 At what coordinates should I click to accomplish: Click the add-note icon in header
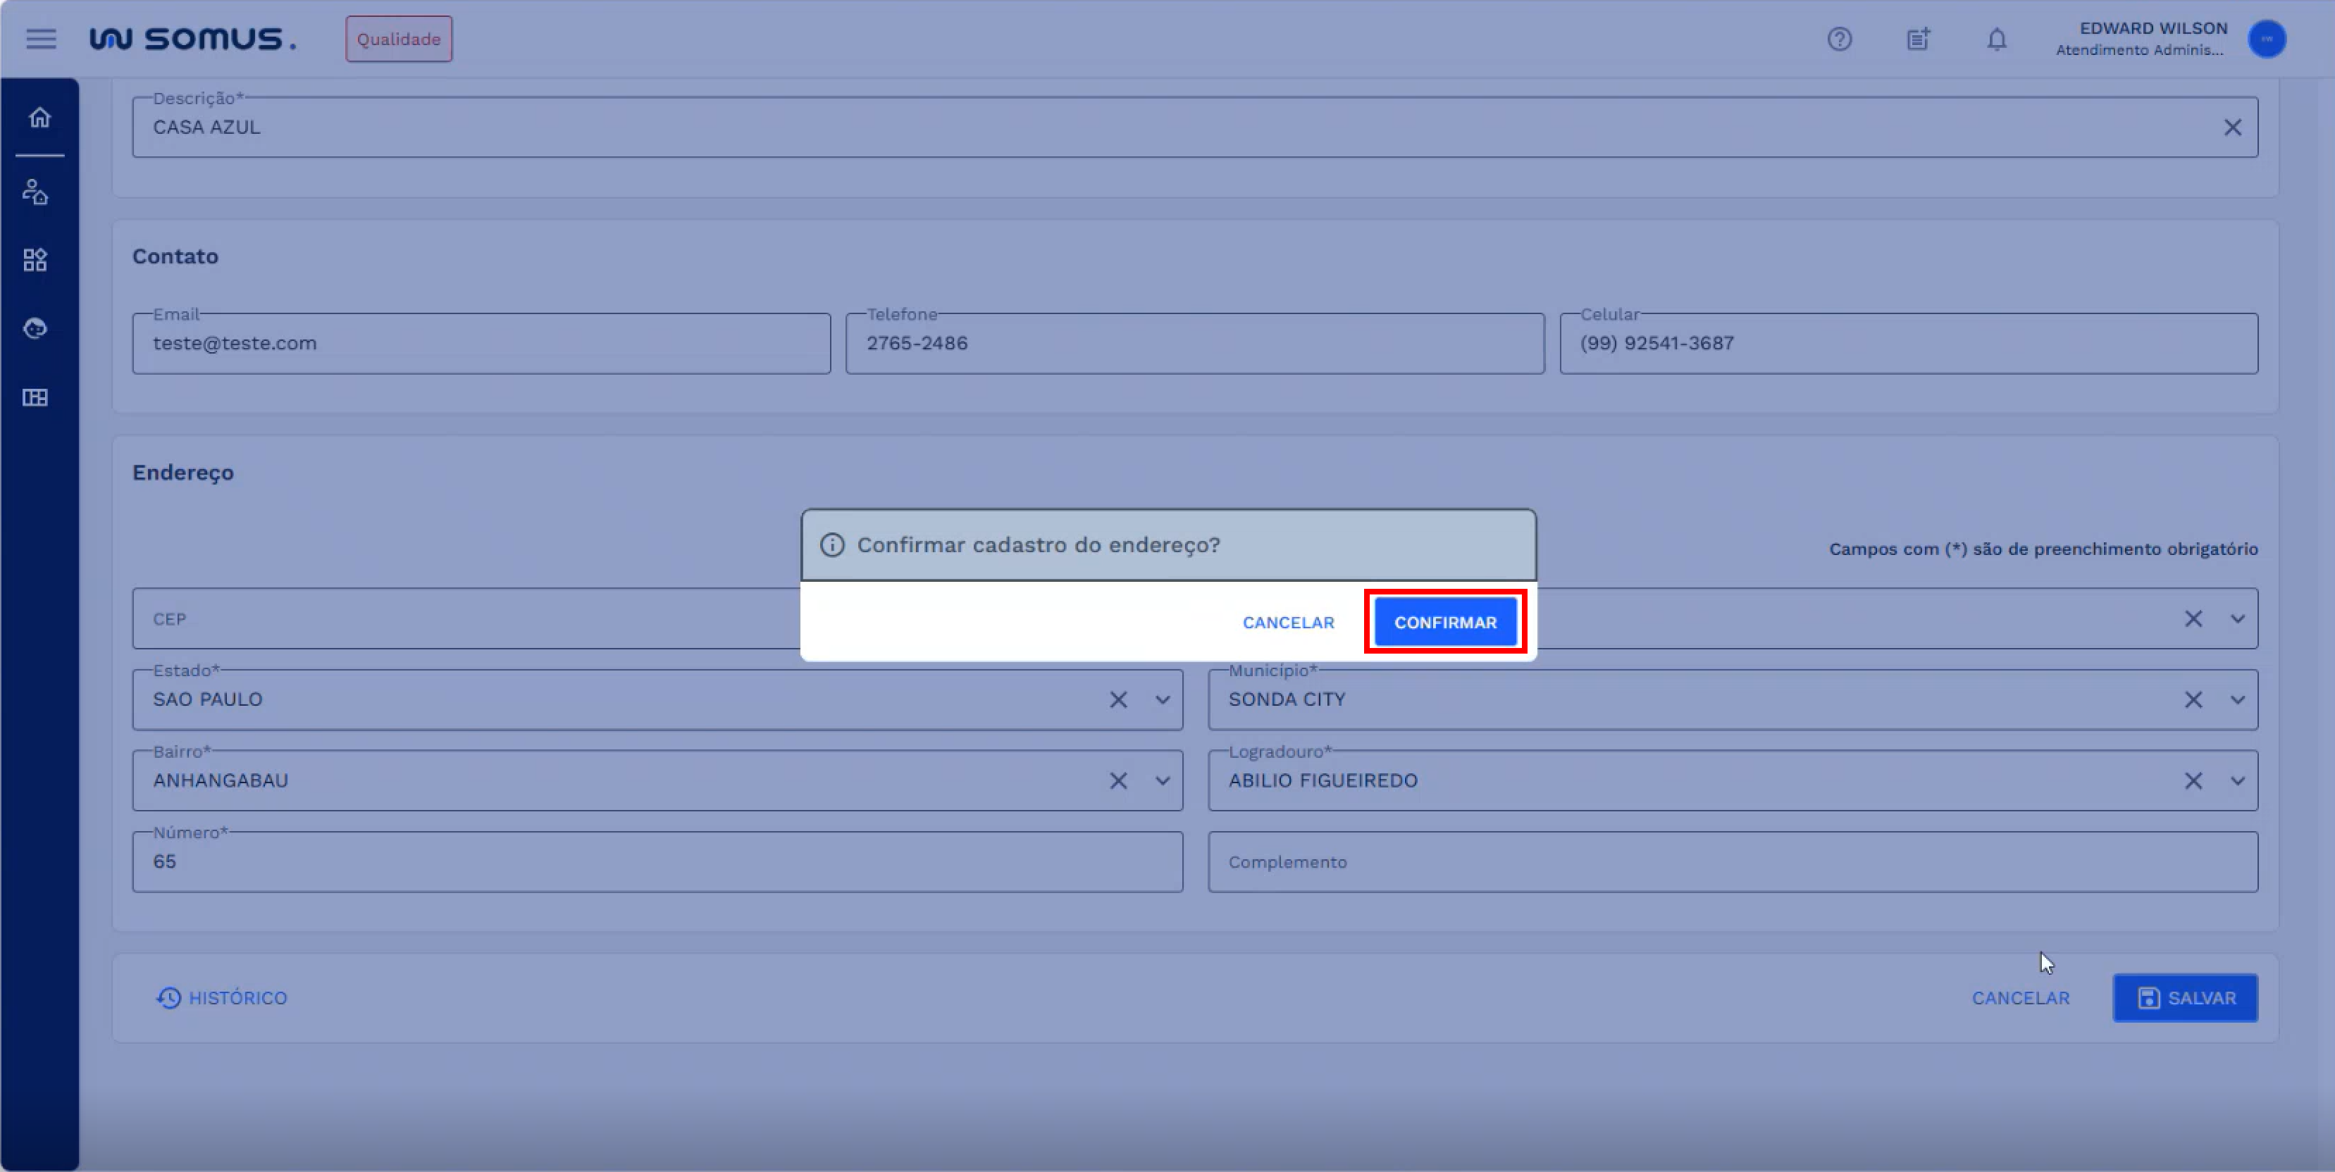tap(1918, 39)
